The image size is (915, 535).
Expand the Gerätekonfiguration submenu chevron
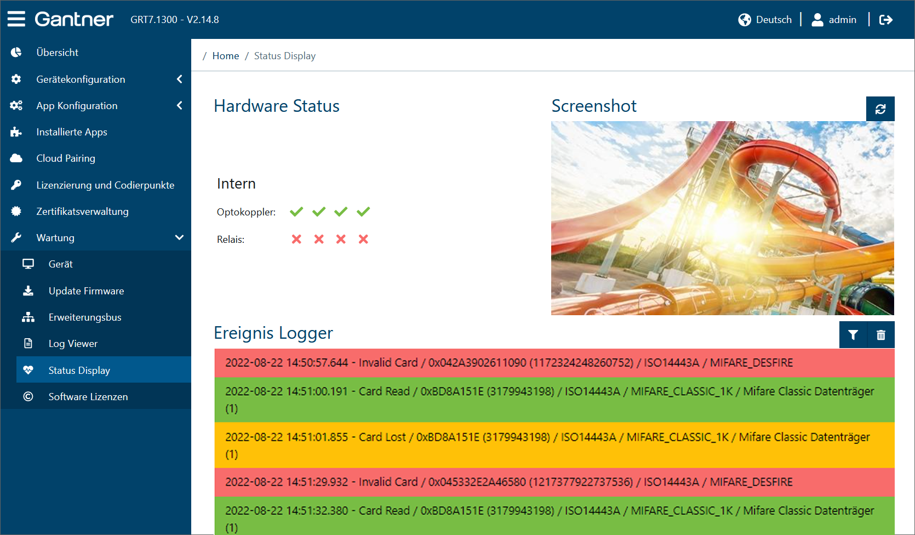pos(179,79)
